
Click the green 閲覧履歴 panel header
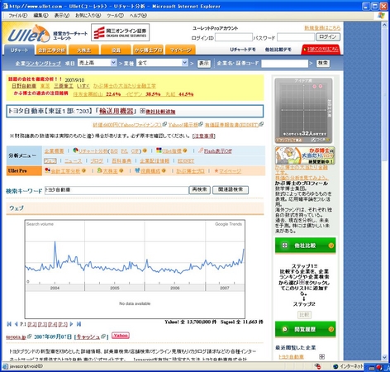pos(305,329)
